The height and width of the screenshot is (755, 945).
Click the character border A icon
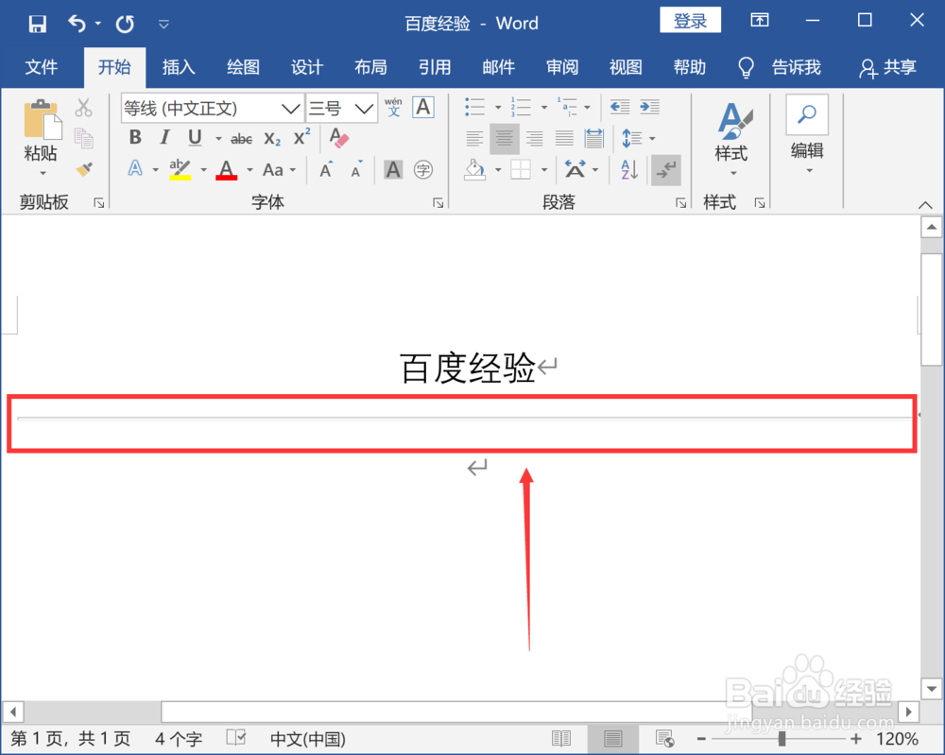point(423,108)
